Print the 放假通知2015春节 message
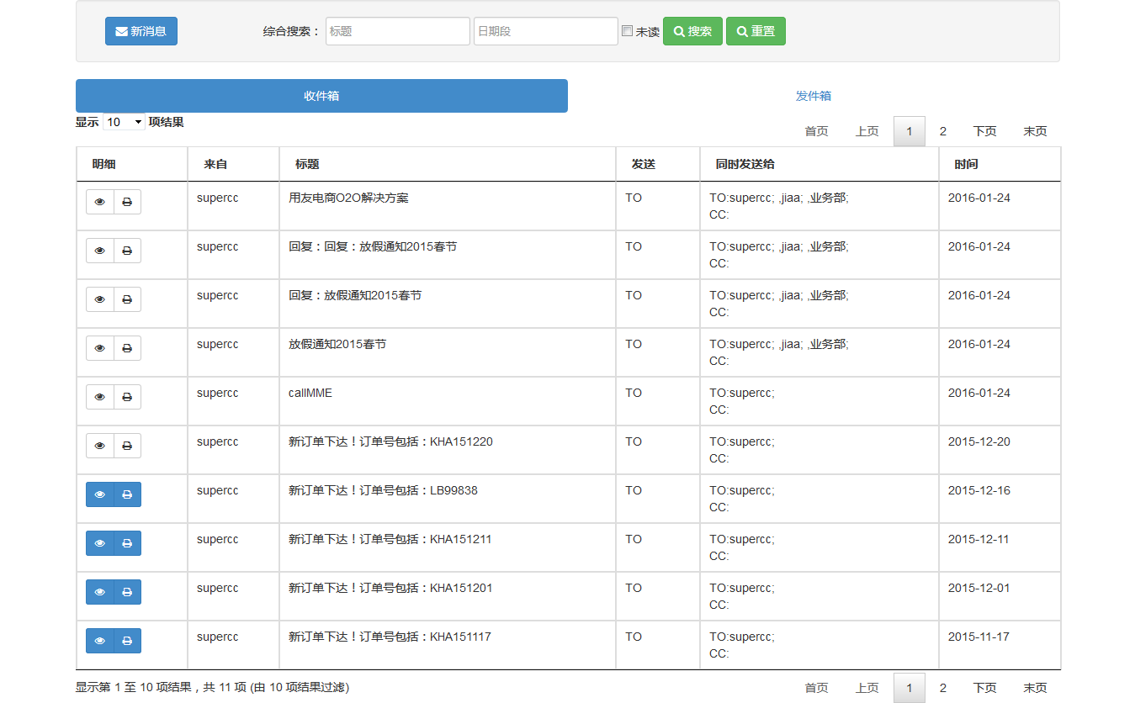1135x703 pixels. (127, 348)
